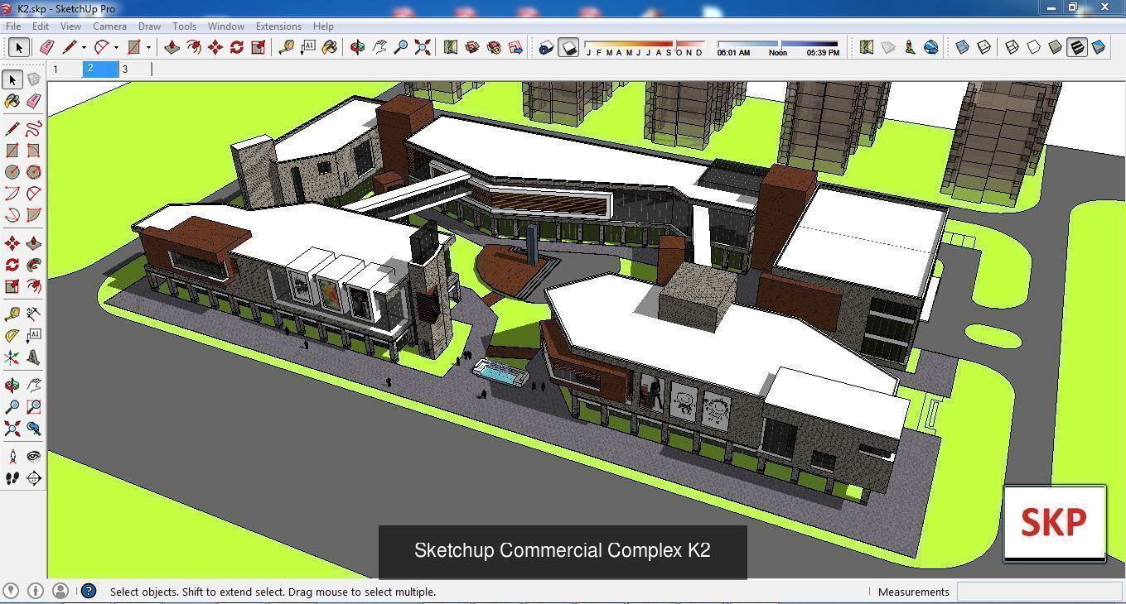Switch to scene tab 1

(x=65, y=70)
